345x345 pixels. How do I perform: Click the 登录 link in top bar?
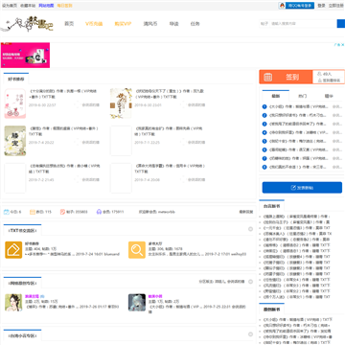tap(321, 6)
